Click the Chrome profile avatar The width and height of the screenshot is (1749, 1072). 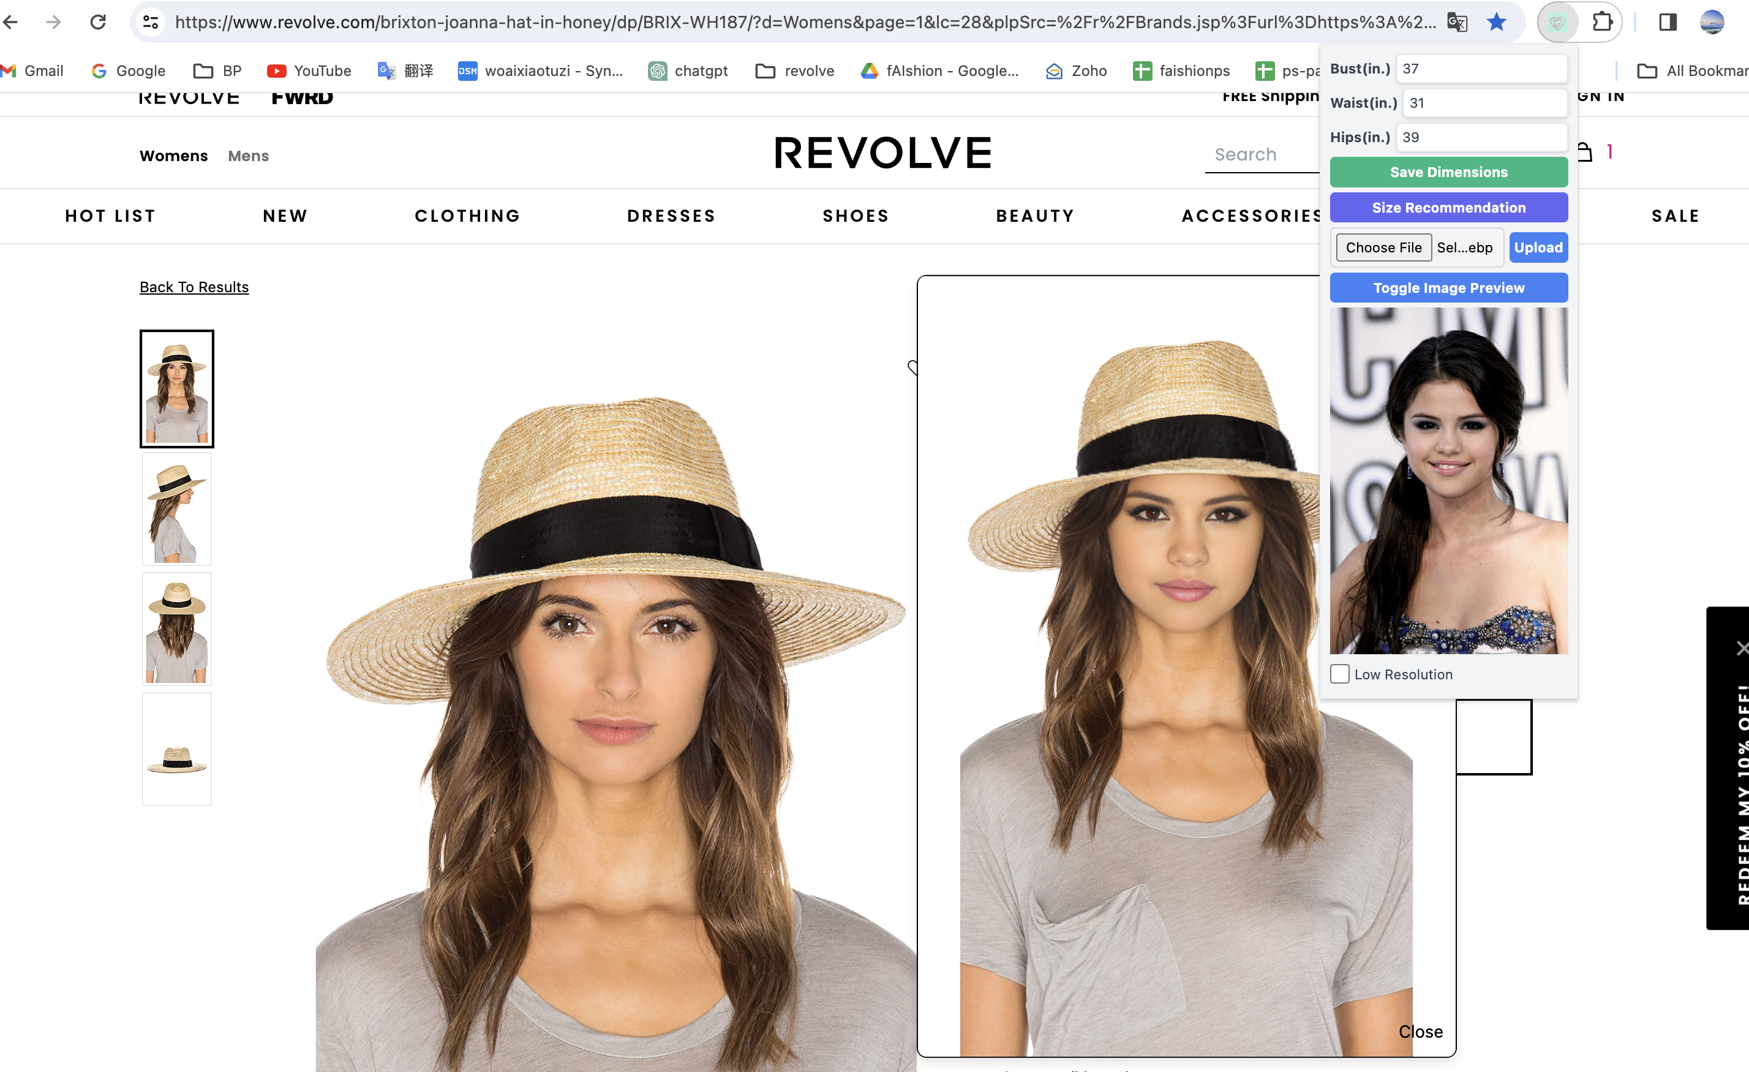point(1712,22)
